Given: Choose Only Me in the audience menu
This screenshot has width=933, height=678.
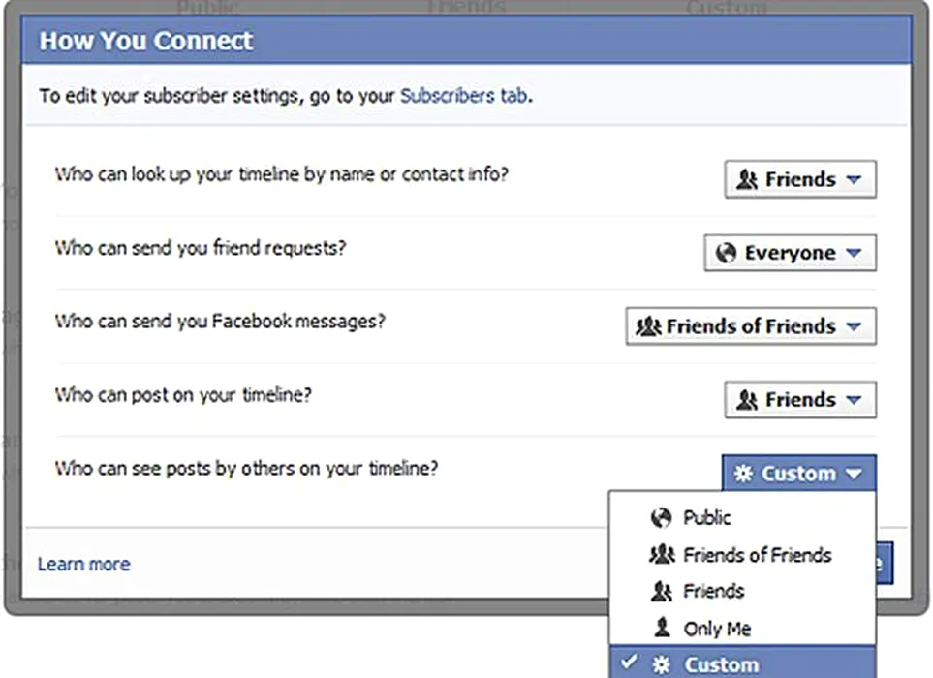Looking at the screenshot, I should coord(717,629).
